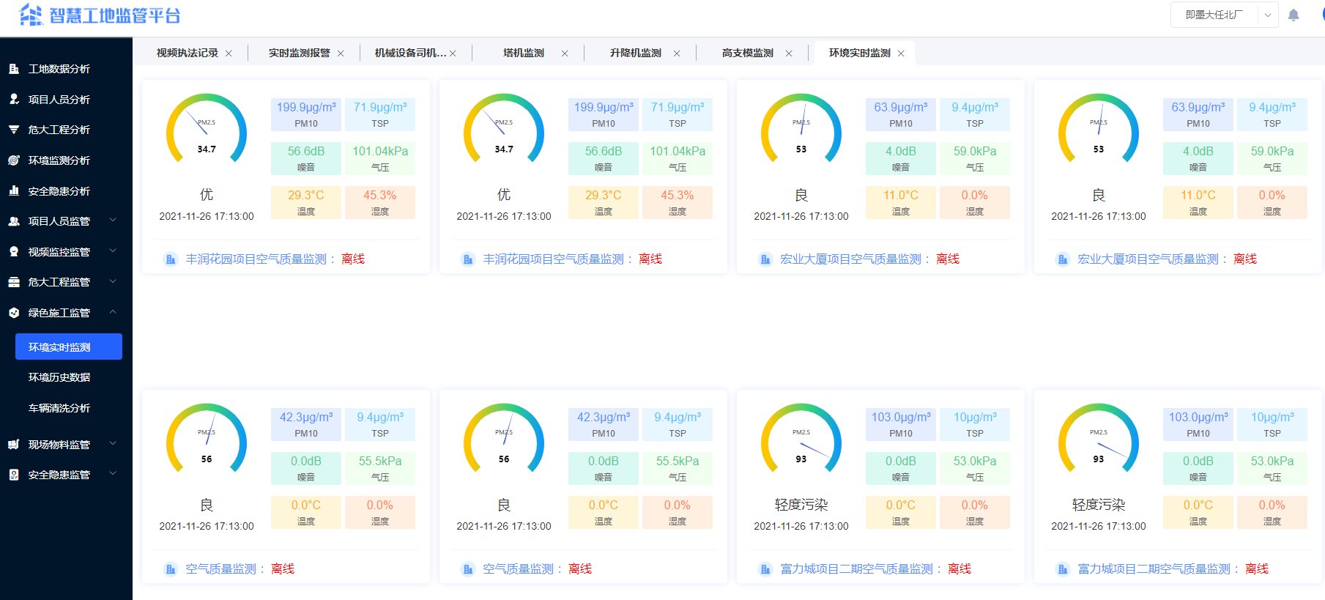This screenshot has height=600, width=1325.
Task: Click 71.9μg/m³ TSP tile in first card
Action: [x=380, y=114]
